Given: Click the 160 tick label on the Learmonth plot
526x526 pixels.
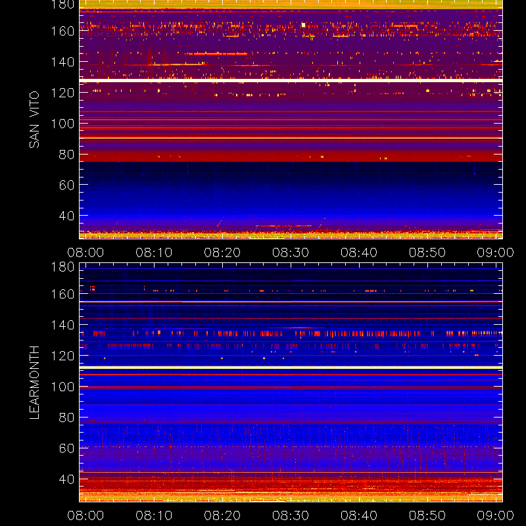Looking at the screenshot, I should 62,294.
